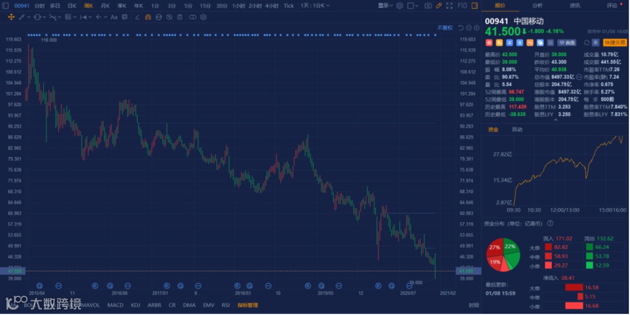Click the 2017/01 earnings E marker

coord(167,286)
